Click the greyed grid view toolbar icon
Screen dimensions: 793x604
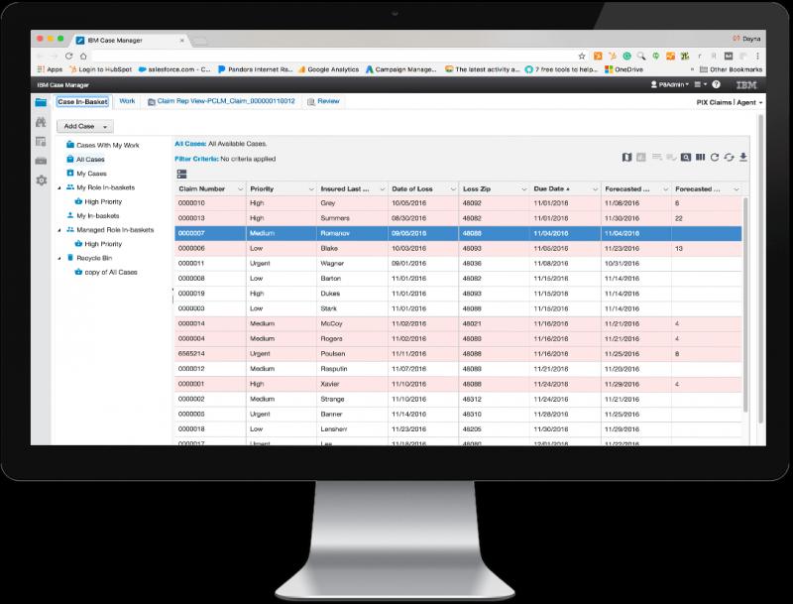tap(641, 158)
